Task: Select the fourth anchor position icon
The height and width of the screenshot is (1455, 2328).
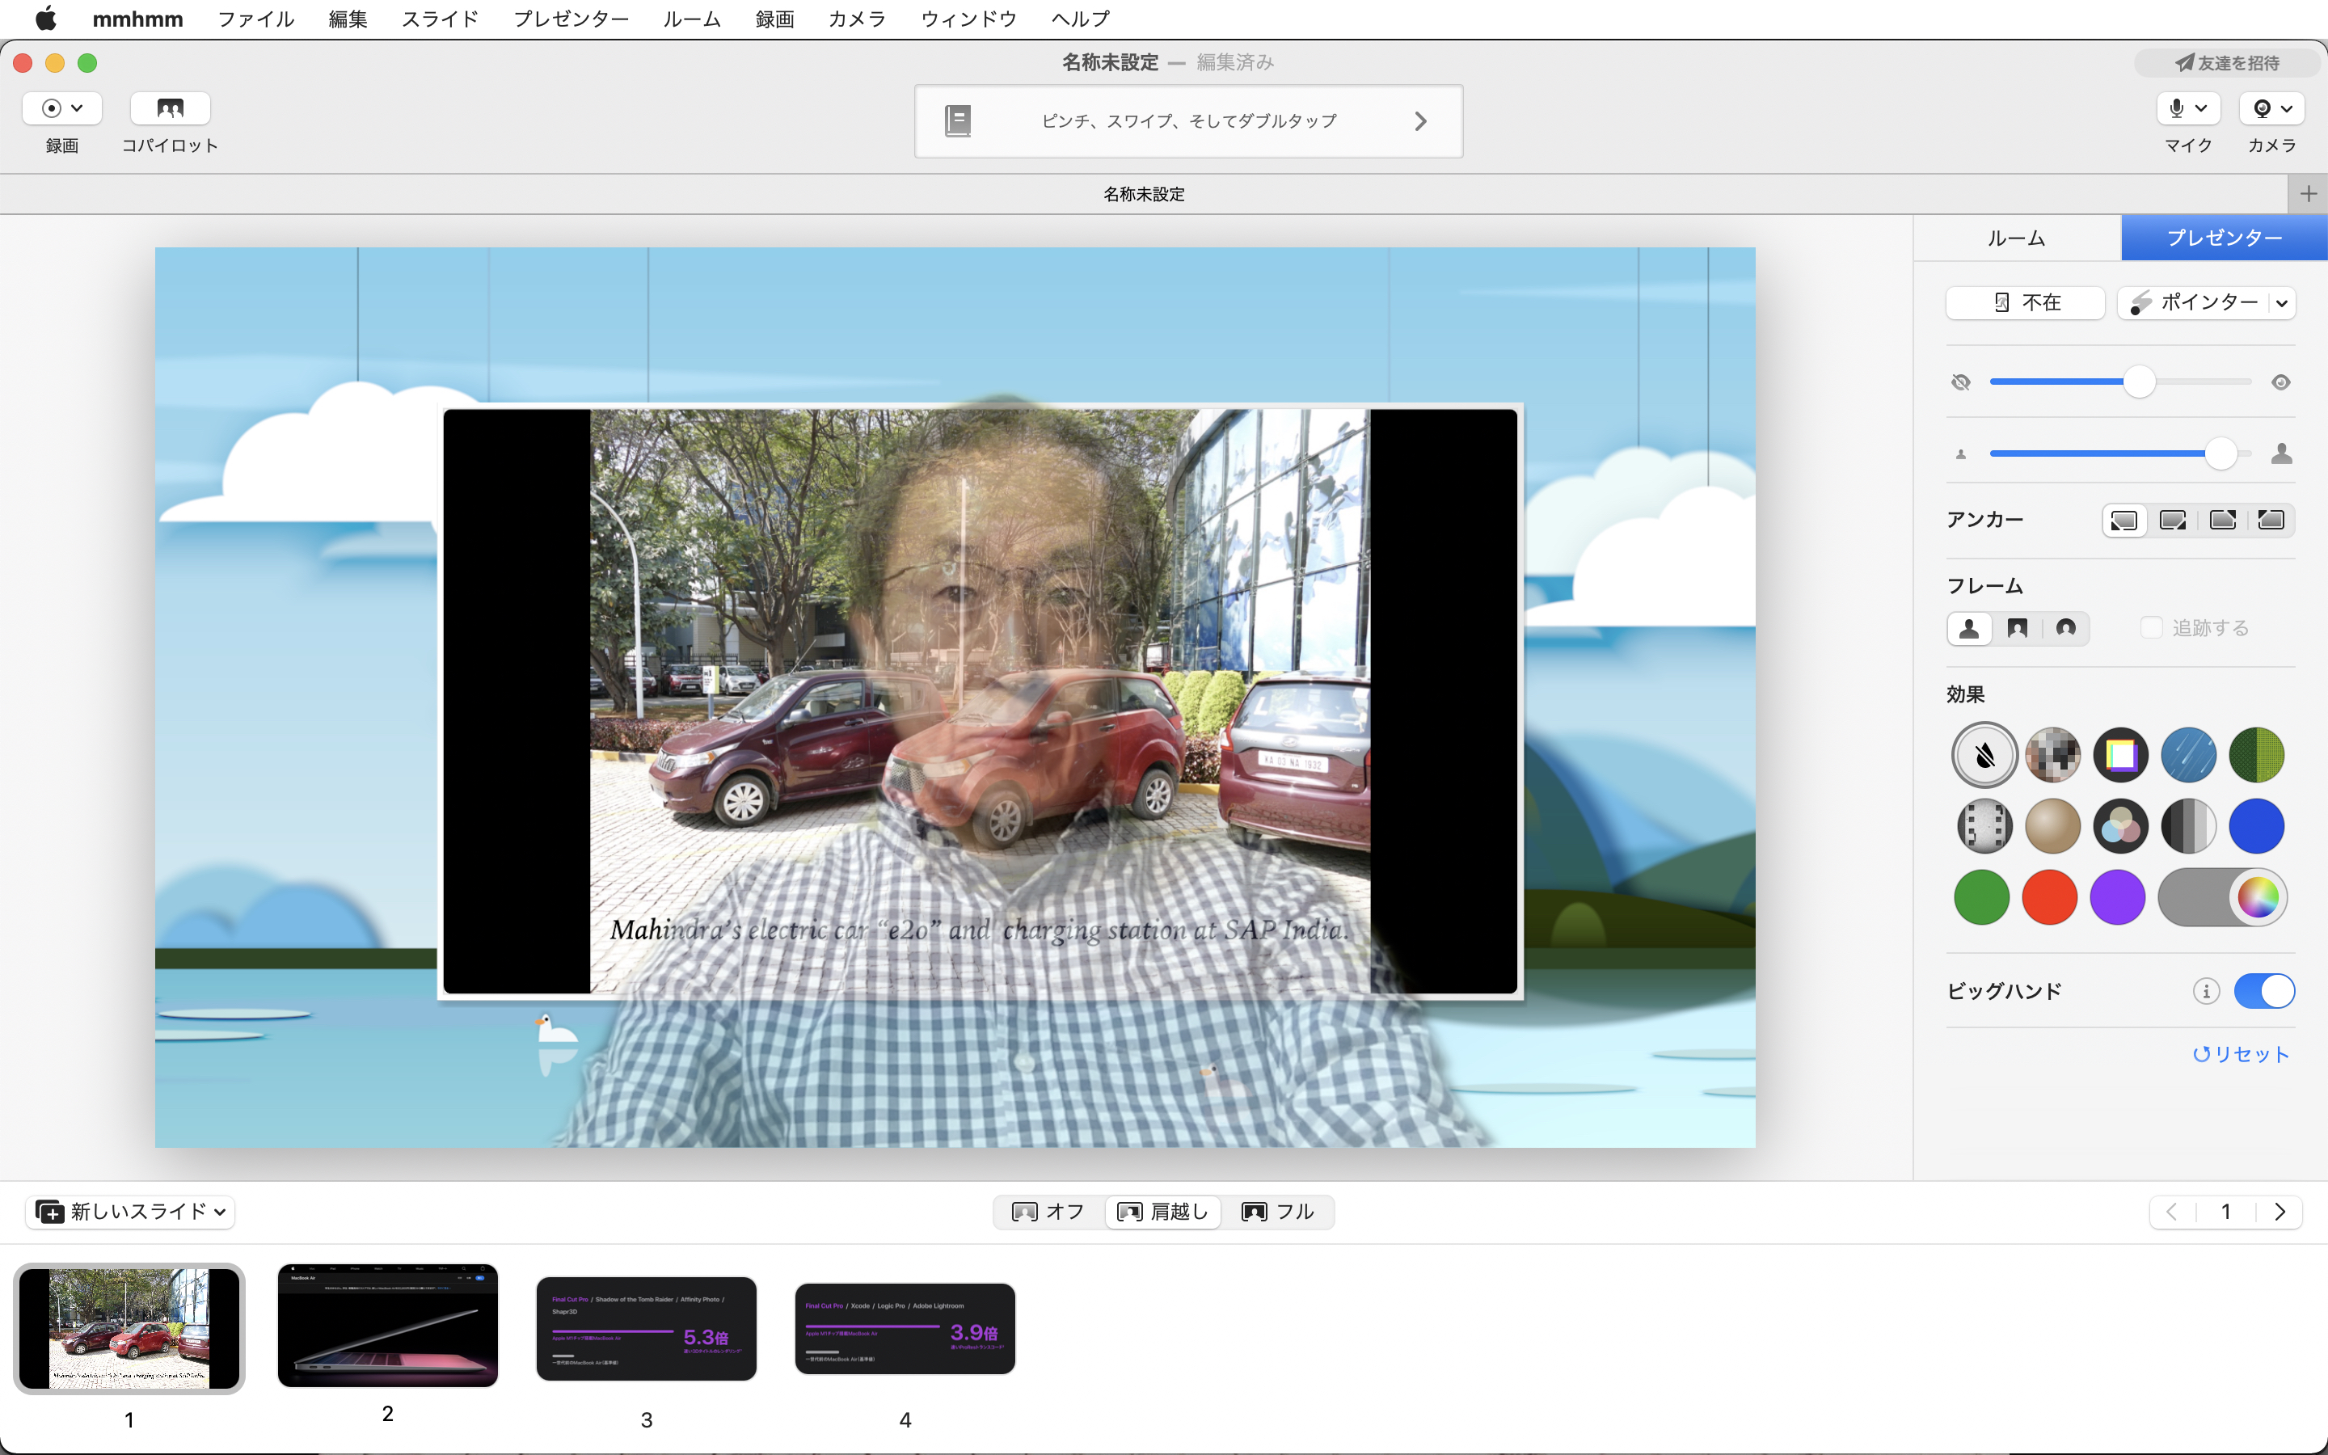Action: (2271, 521)
